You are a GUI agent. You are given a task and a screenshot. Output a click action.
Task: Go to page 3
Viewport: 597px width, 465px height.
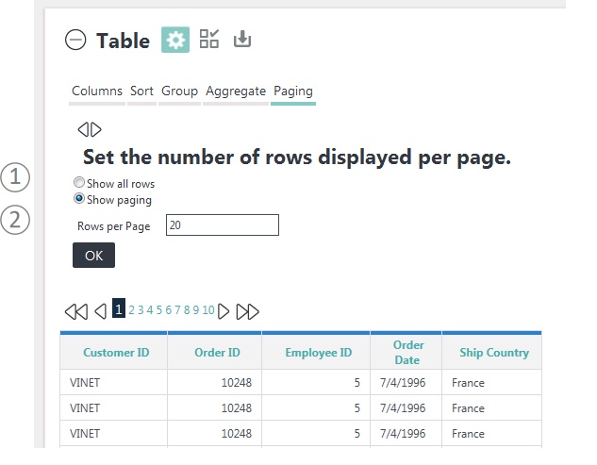coord(141,310)
